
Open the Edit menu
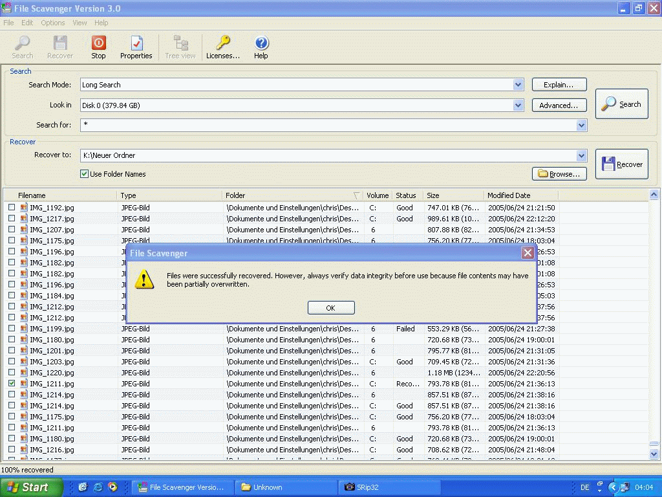point(27,23)
